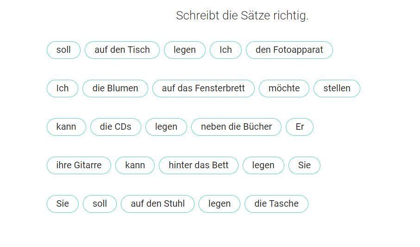Select the "den Fotoapparat" word chip
Image resolution: width=420 pixels, height=247 pixels.
click(x=289, y=50)
